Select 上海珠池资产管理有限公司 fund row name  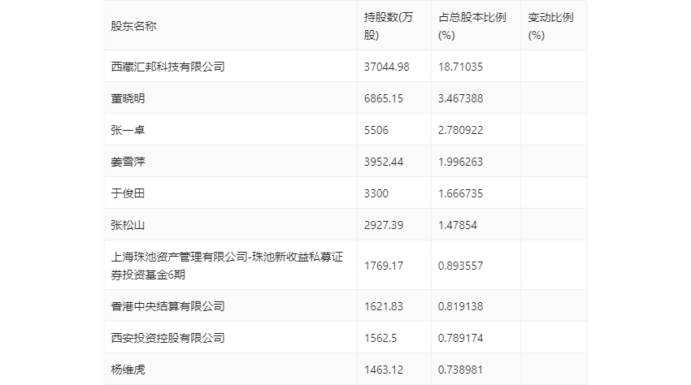tap(227, 266)
